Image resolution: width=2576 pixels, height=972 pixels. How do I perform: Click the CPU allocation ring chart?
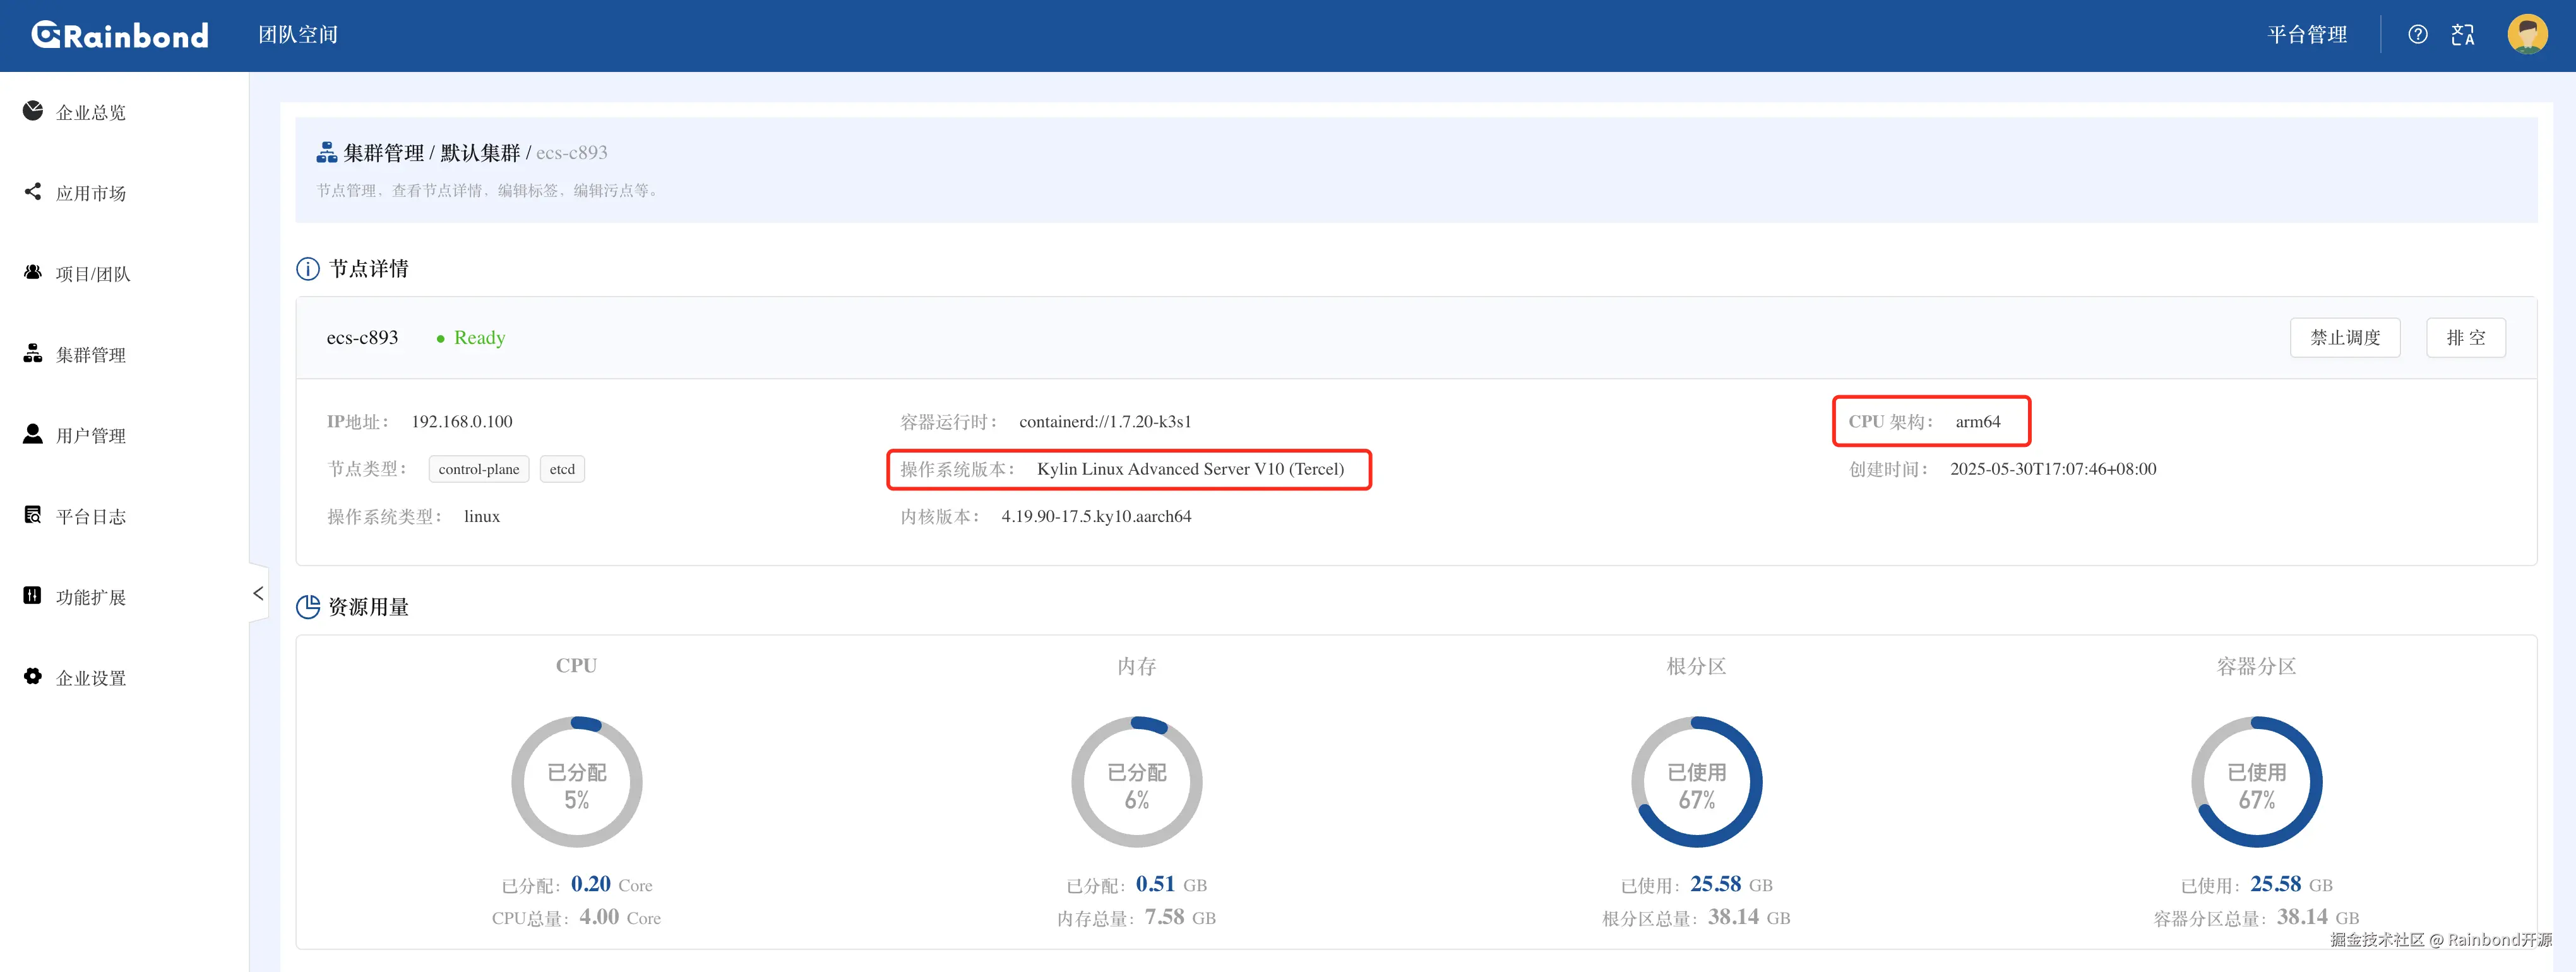point(576,782)
